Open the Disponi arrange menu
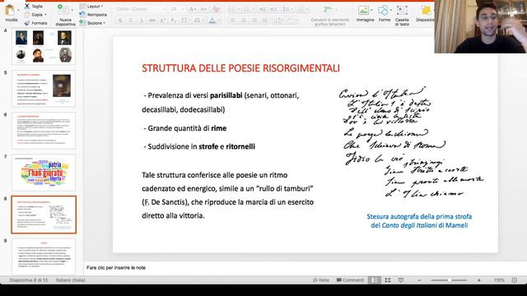Image resolution: width=527 pixels, height=296 pixels. (425, 13)
